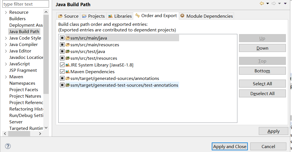Toggle export checkbox for ssm/src/main/resources
This screenshot has height=152, width=292.
pyautogui.click(x=62, y=45)
